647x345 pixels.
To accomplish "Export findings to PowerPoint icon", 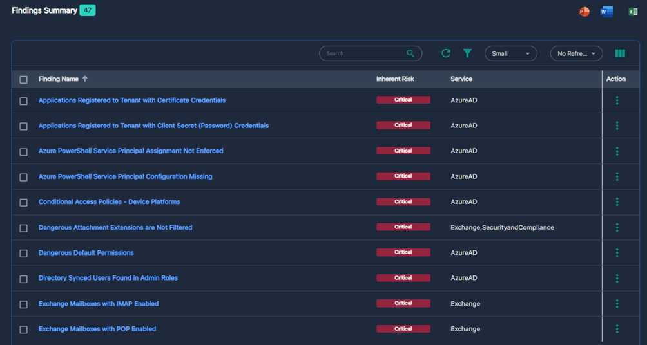I will click(x=584, y=12).
